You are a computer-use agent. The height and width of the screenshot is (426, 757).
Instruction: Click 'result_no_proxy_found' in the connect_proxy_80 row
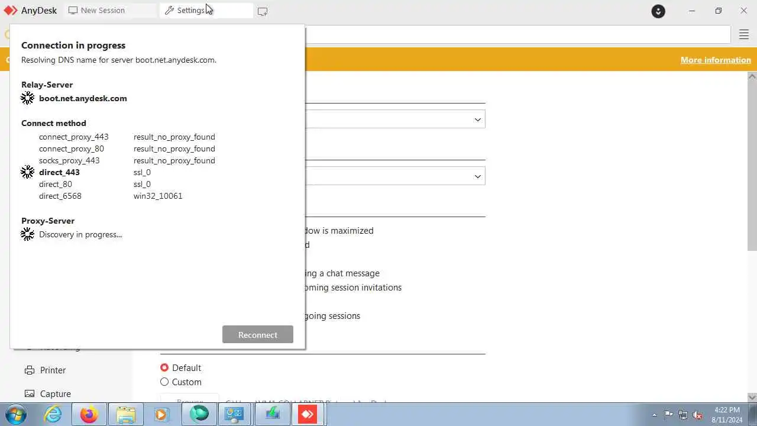click(174, 149)
